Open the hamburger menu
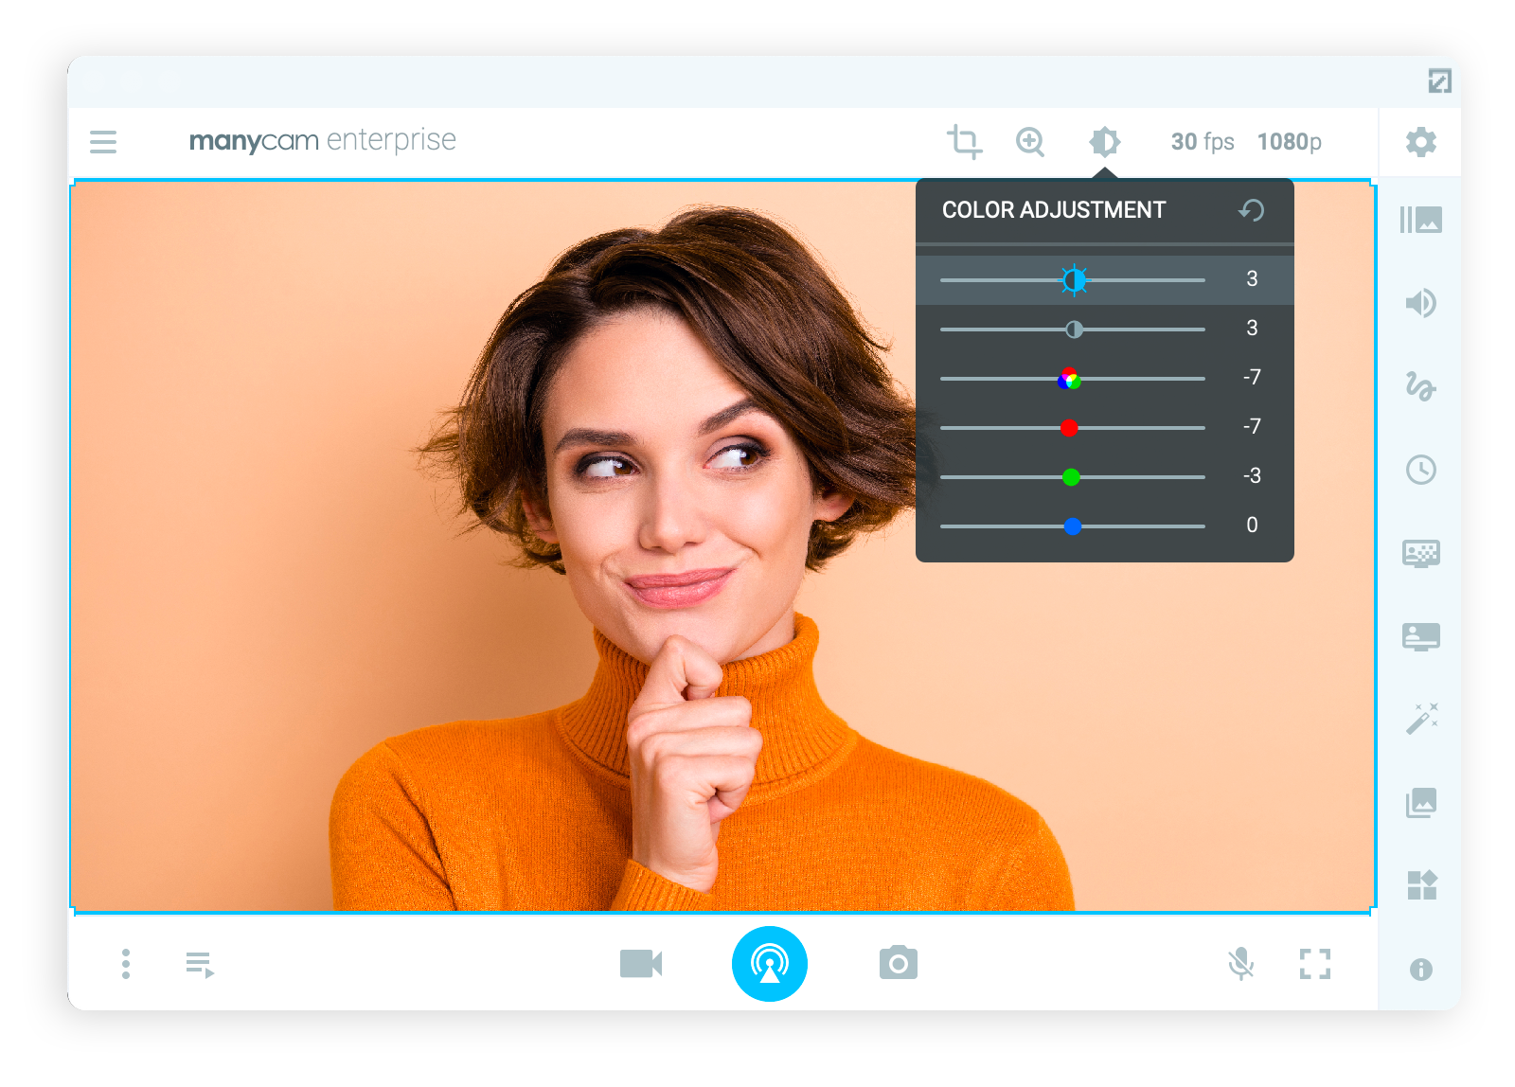 [102, 142]
